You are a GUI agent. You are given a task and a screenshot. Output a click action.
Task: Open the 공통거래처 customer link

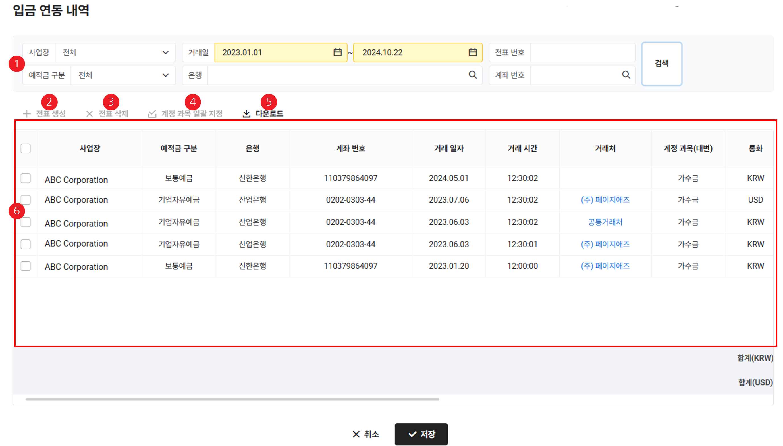[605, 222]
